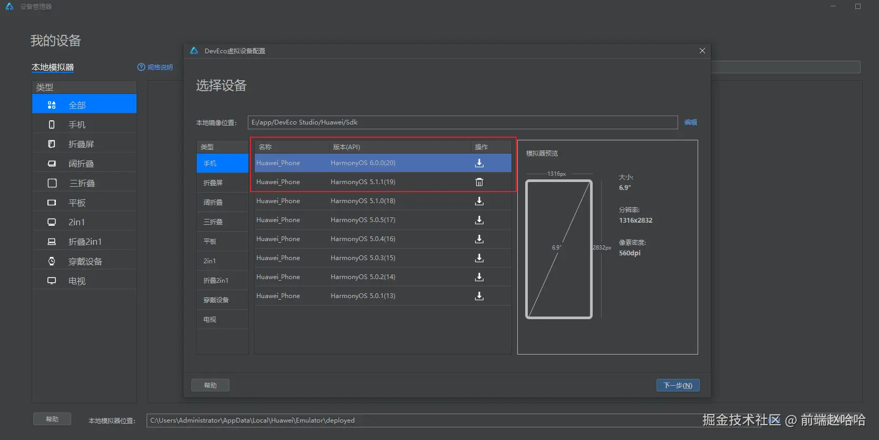Image resolution: width=879 pixels, height=440 pixels.
Task: Select the HarmonyOS 5.1.1(19) version cell
Action: pyautogui.click(x=363, y=182)
